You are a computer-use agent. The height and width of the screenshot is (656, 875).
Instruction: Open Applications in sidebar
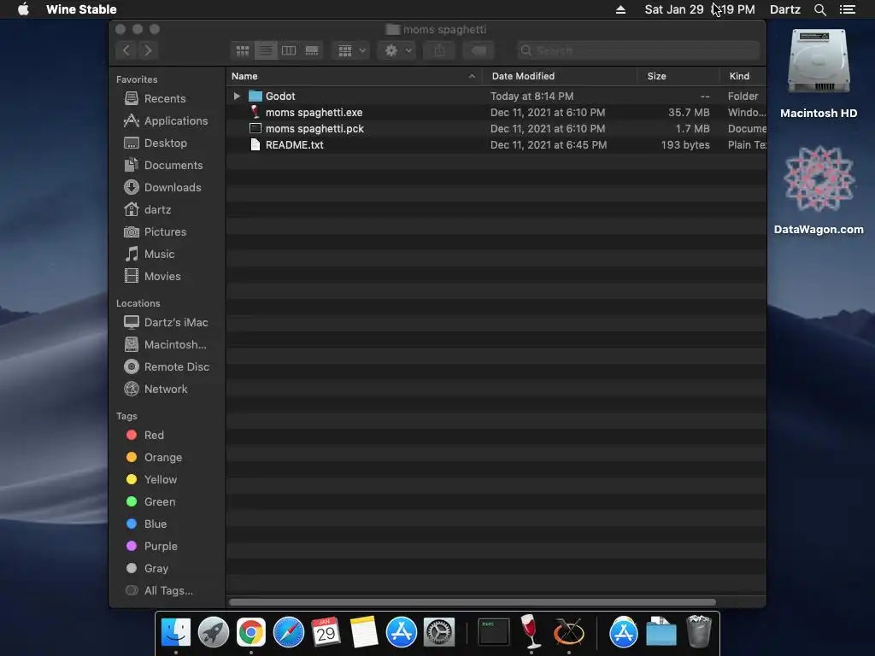pyautogui.click(x=167, y=120)
